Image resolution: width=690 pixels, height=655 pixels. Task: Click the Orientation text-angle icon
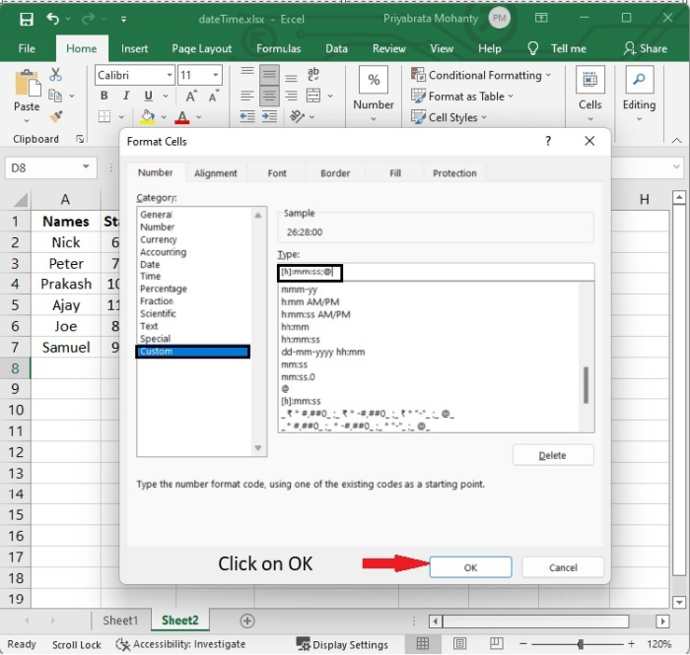[x=297, y=116]
